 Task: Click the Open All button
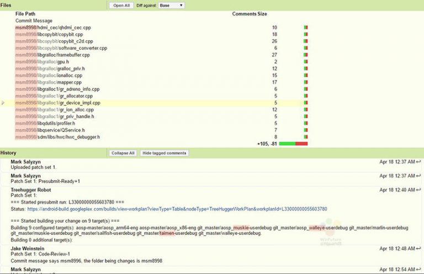pyautogui.click(x=121, y=5)
